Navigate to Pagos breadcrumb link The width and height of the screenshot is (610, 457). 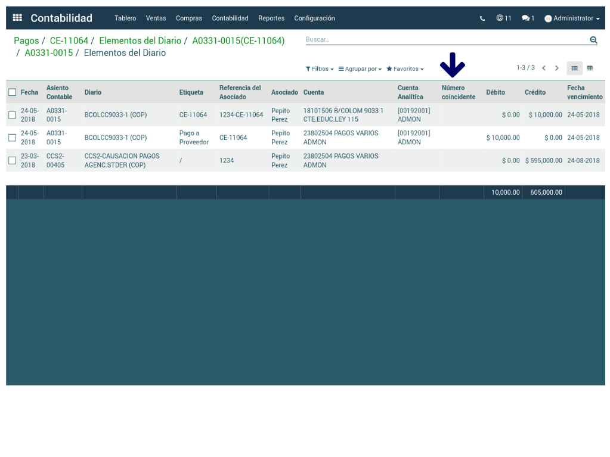(x=26, y=41)
